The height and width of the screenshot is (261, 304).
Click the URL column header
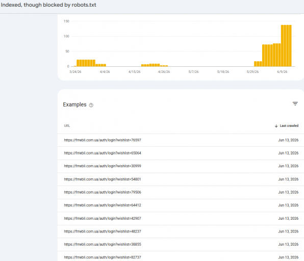coord(67,126)
